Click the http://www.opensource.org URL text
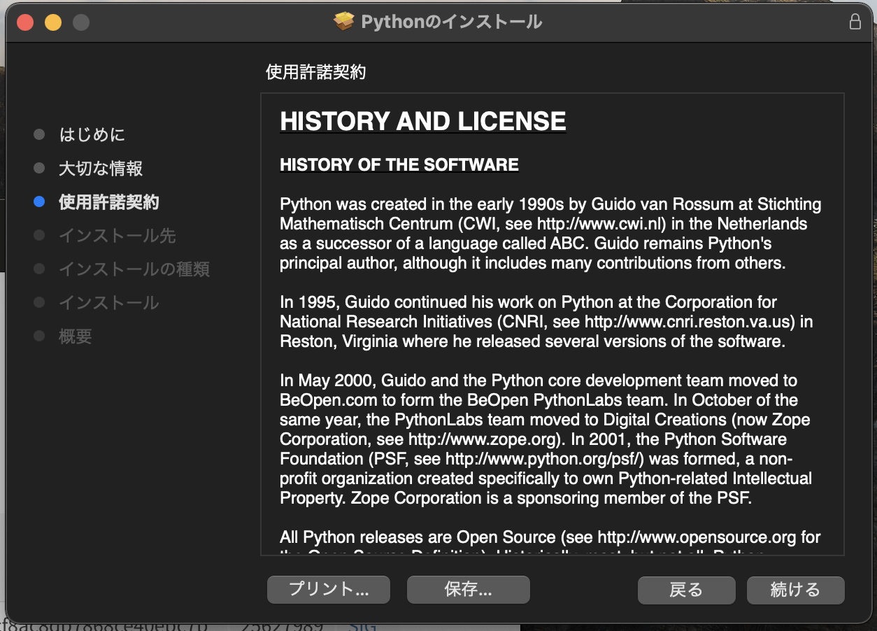The width and height of the screenshot is (877, 631). [697, 537]
